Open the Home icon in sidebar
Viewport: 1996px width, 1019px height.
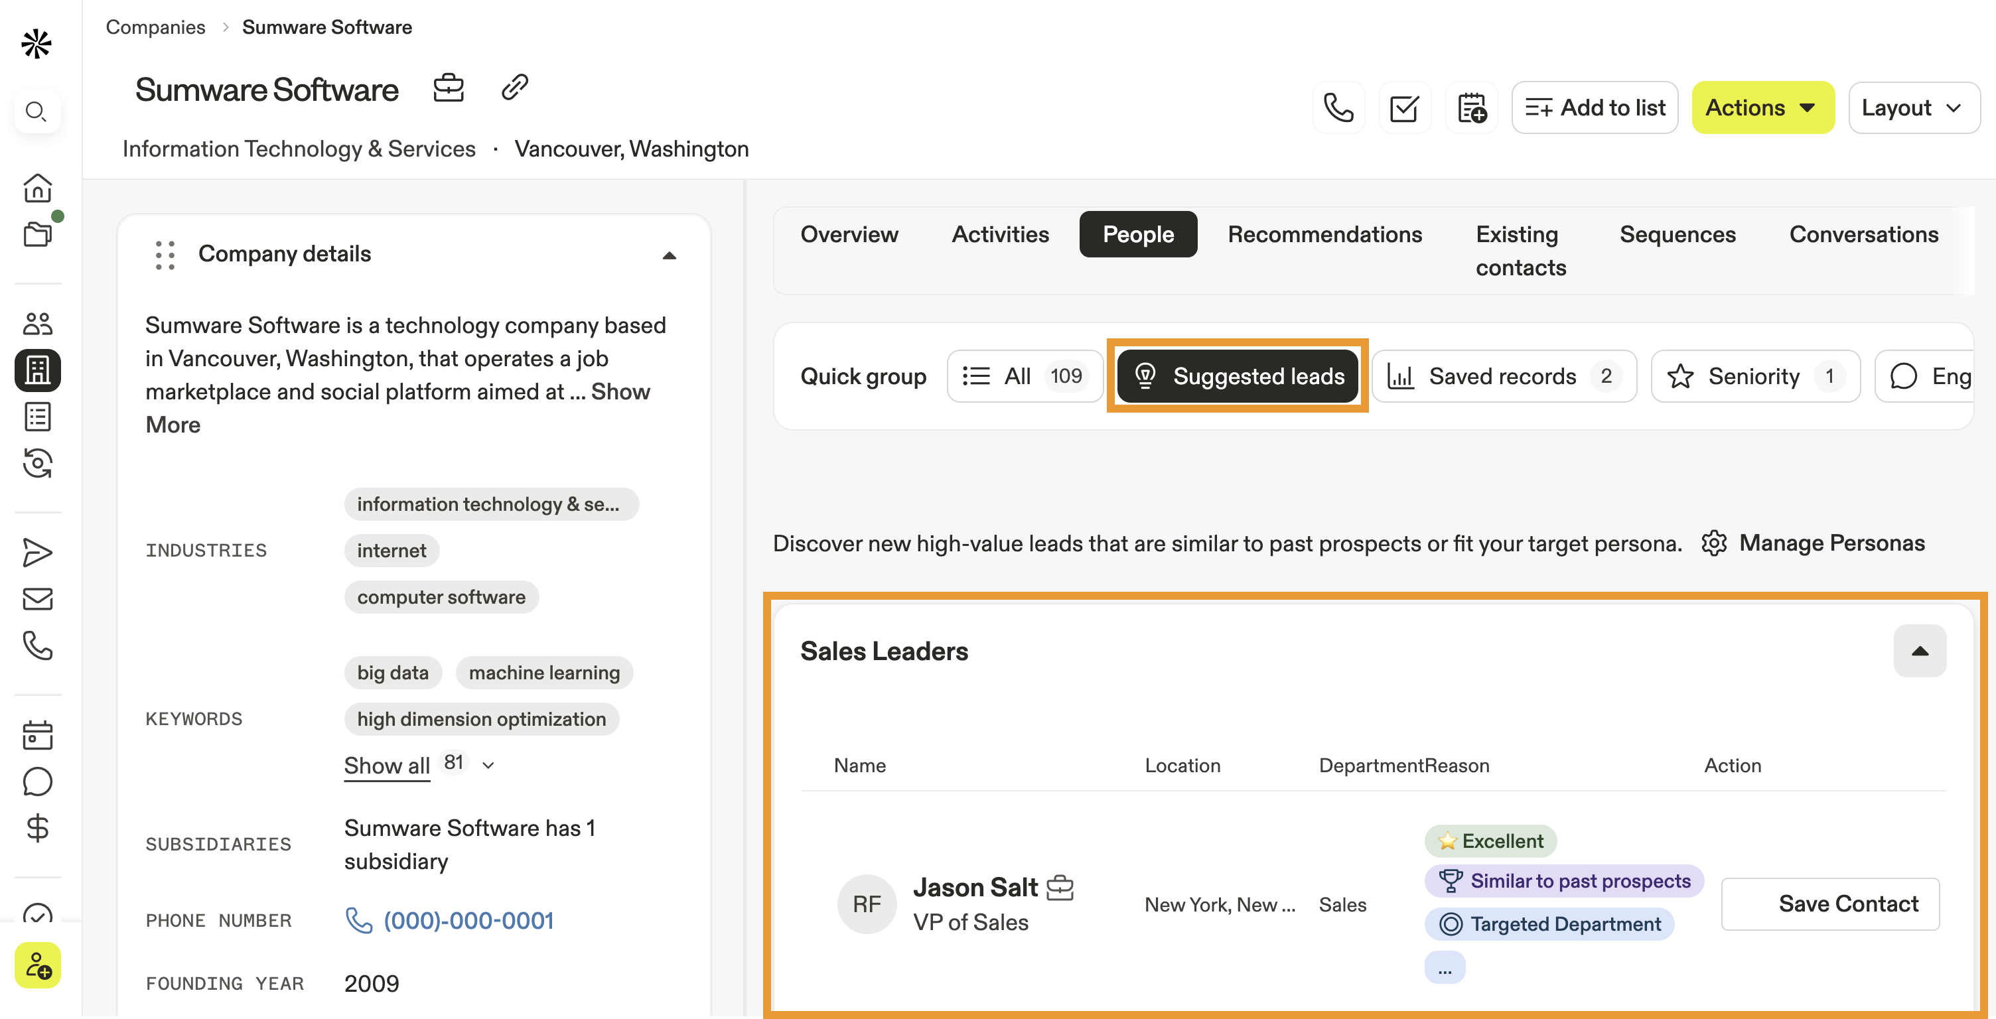point(37,188)
